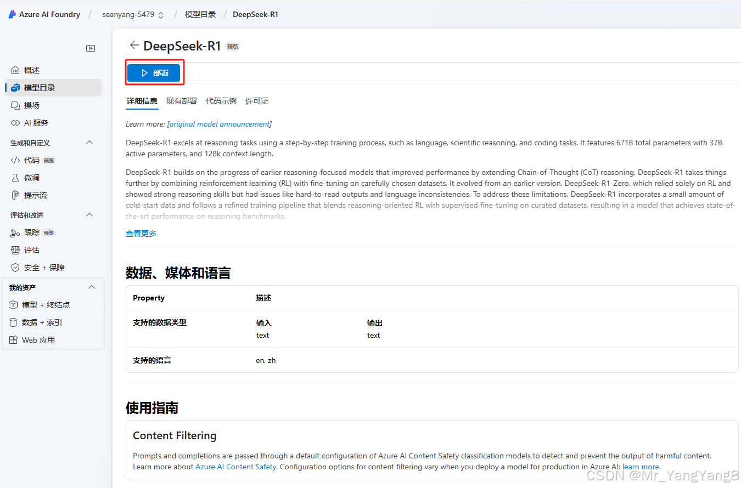Viewport: 741px width, 488px height.
Task: Open 数据 + 索引 from the sidebar
Action: pyautogui.click(x=53, y=322)
